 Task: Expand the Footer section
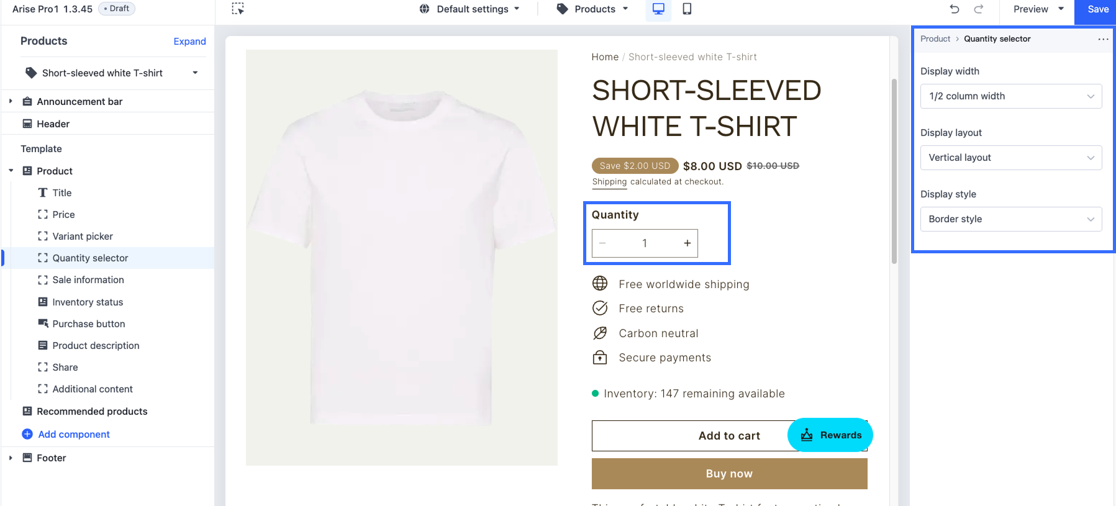coord(11,458)
